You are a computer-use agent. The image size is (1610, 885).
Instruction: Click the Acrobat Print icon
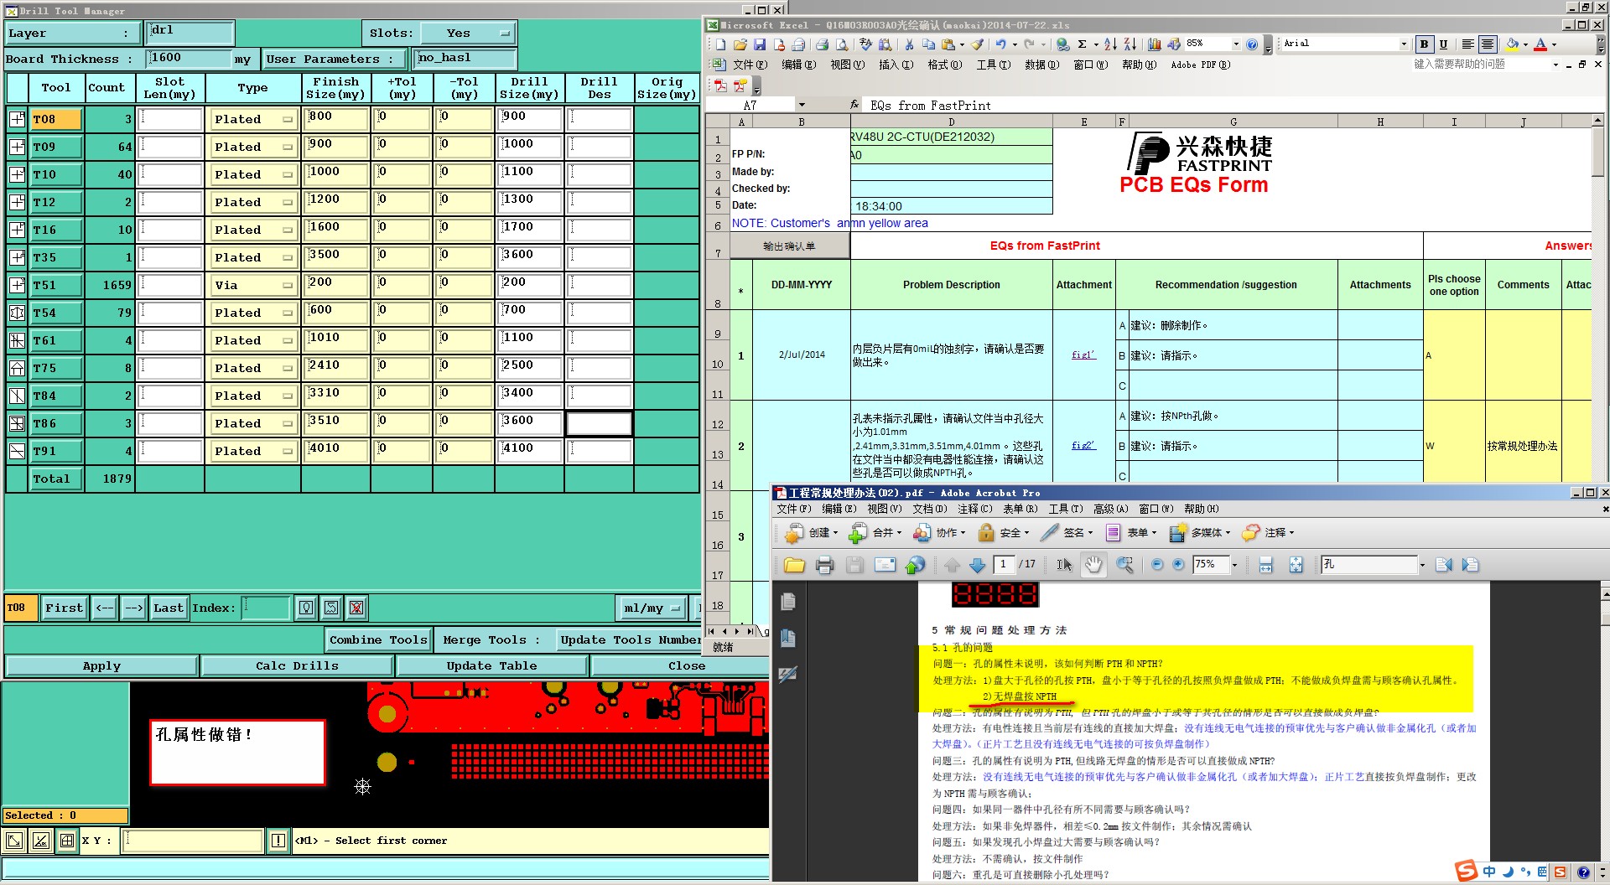[824, 565]
